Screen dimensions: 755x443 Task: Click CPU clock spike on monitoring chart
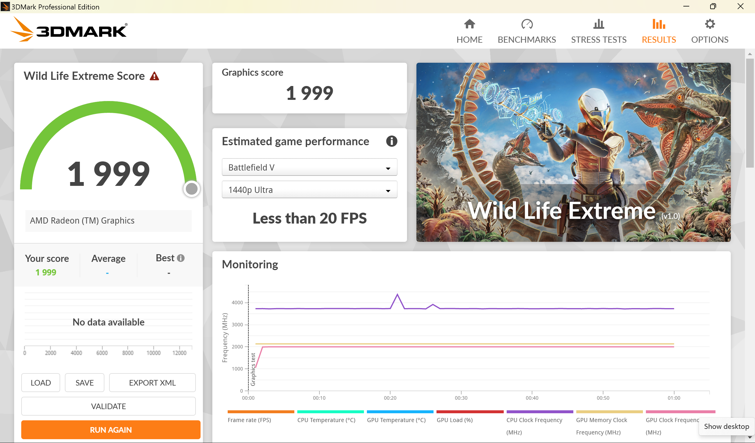(x=397, y=295)
